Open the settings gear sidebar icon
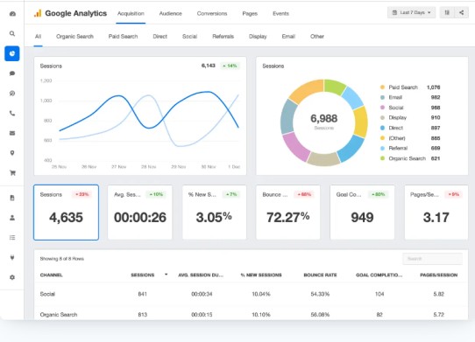This screenshot has width=475, height=342. 12,277
